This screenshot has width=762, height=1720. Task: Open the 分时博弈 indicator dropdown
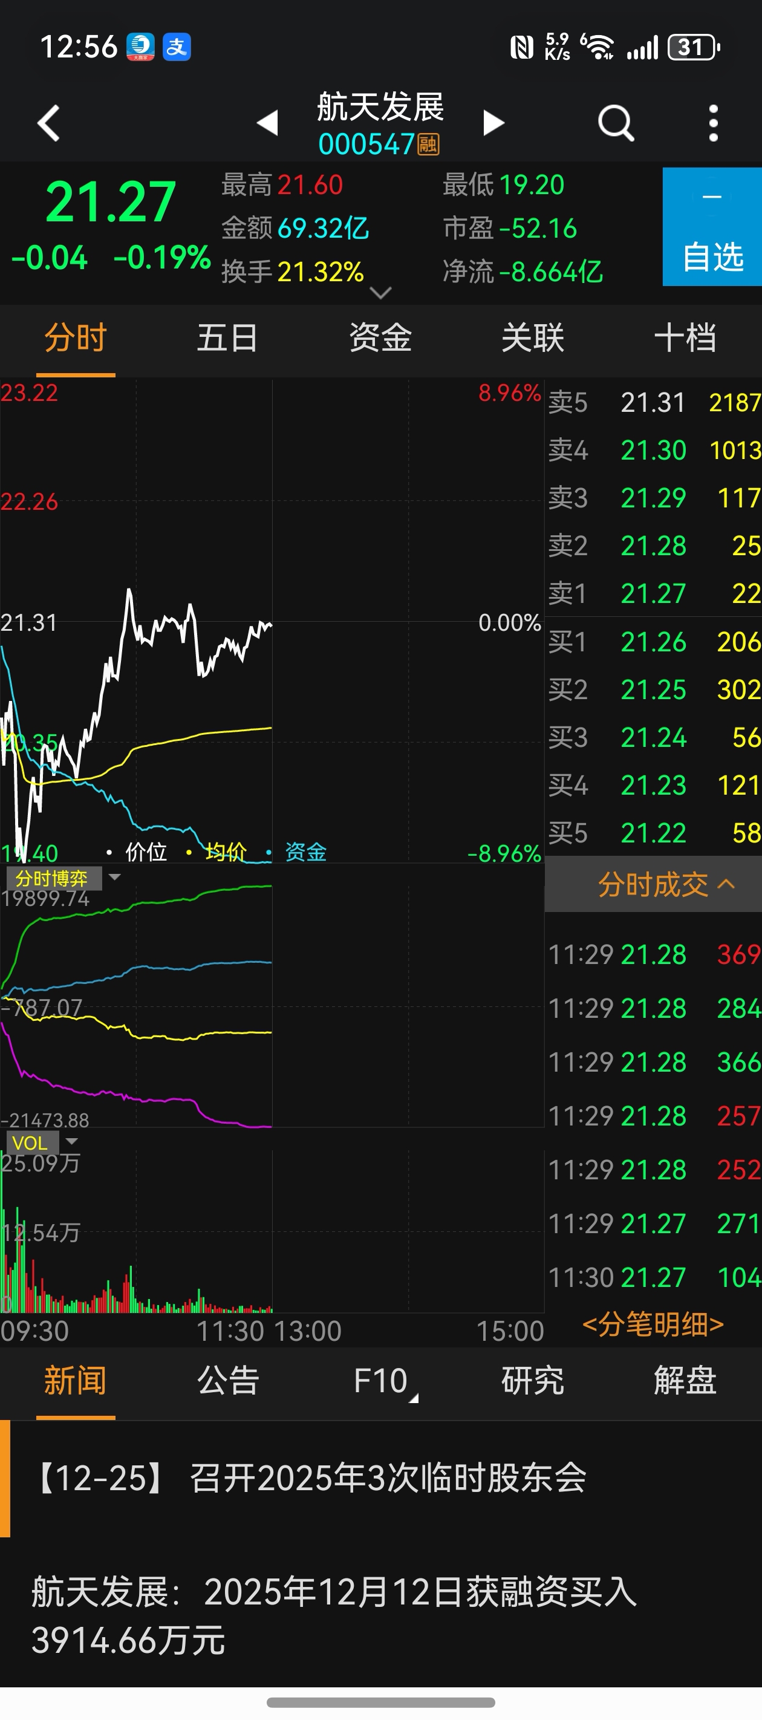click(64, 878)
